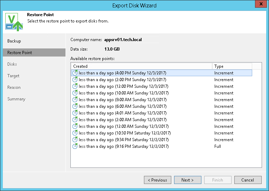
Task: Click restore point icon for 8:00 AM Sunday
Action: [75, 100]
